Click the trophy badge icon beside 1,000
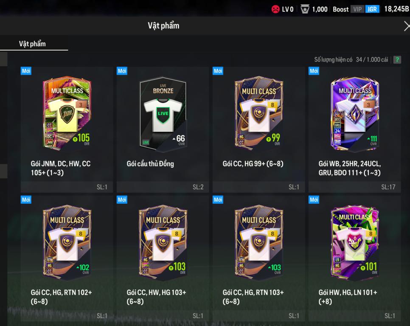The image size is (410, 326). click(x=305, y=9)
